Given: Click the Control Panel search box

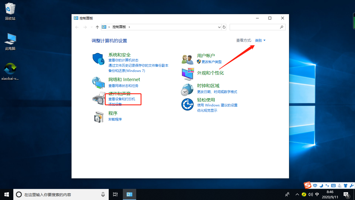Looking at the screenshot, I should pyautogui.click(x=257, y=27).
